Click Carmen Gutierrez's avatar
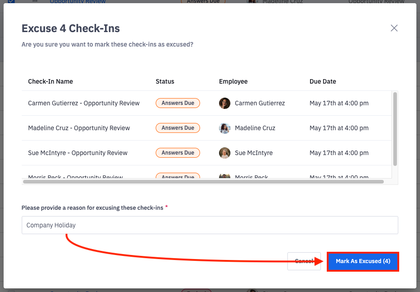This screenshot has height=292, width=420. coord(224,103)
